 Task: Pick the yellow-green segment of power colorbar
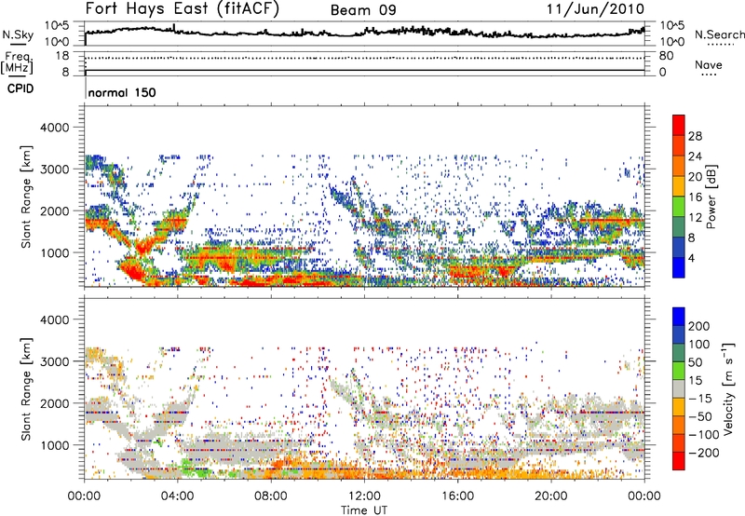click(679, 207)
